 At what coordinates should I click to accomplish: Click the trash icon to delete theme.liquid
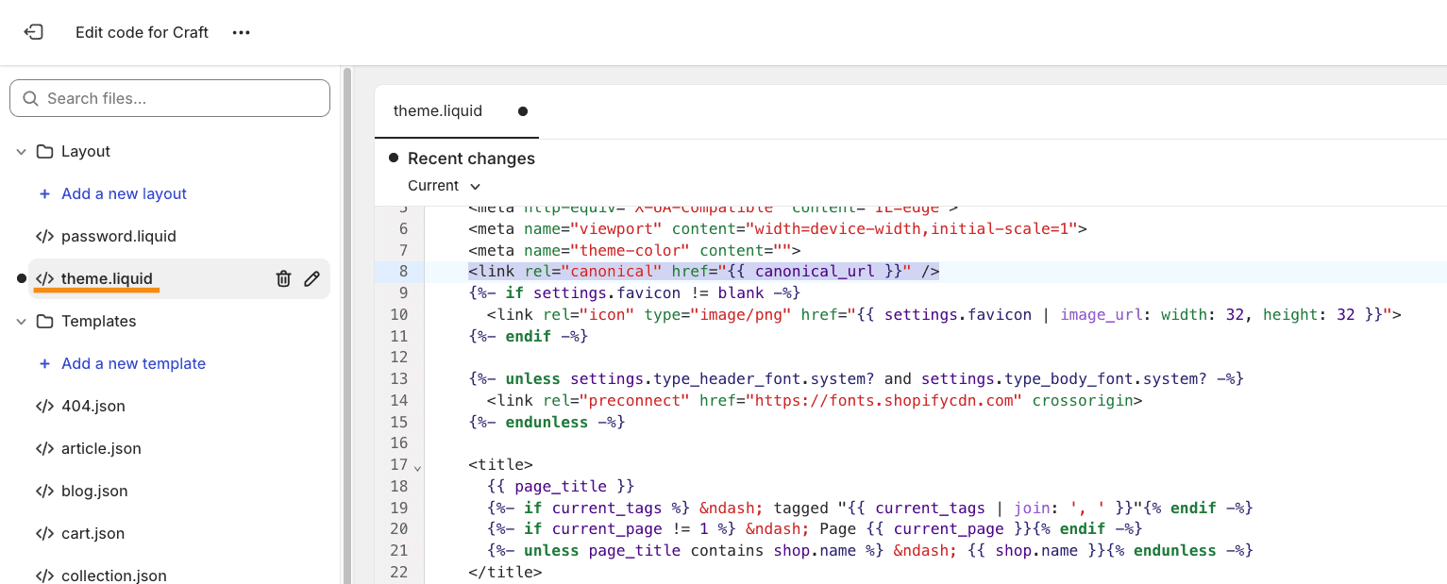pyautogui.click(x=283, y=278)
